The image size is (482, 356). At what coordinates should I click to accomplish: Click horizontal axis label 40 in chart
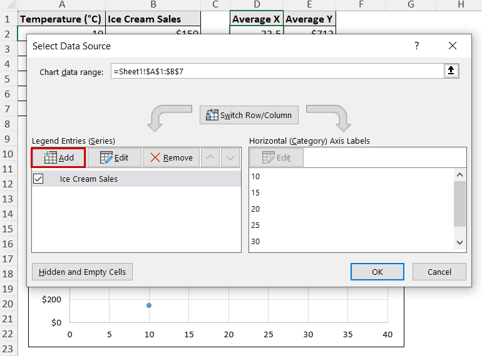pyautogui.click(x=387, y=335)
